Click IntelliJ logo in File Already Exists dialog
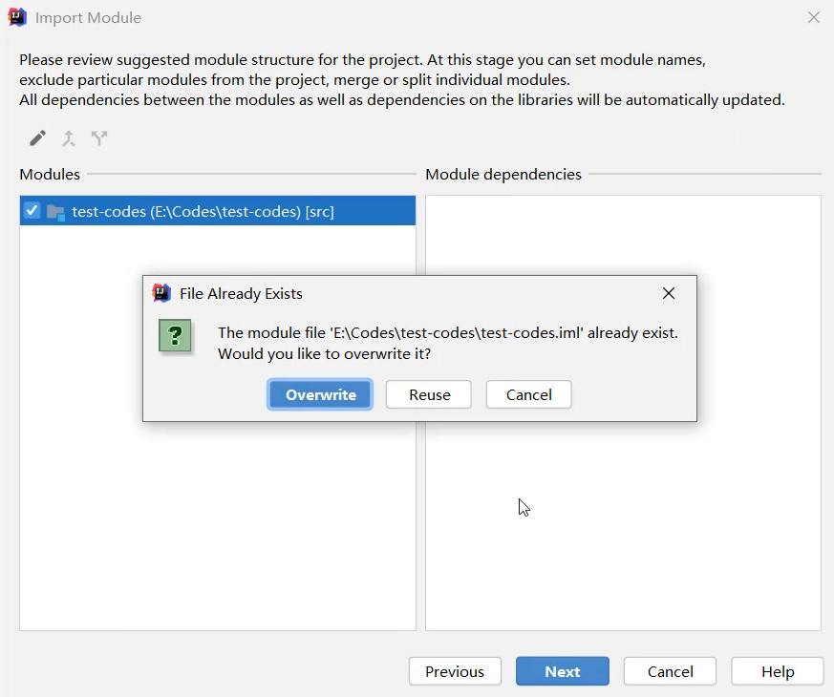 pos(161,293)
